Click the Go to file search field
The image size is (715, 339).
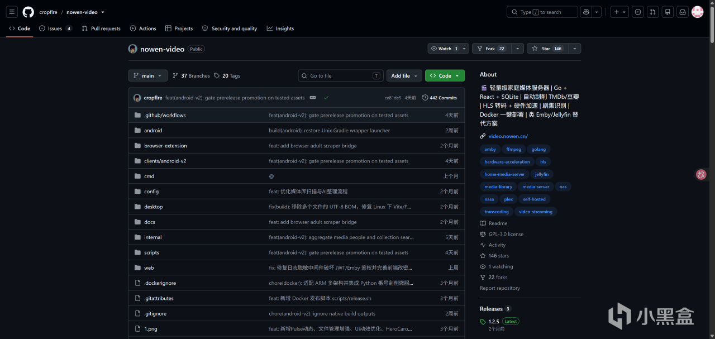[341, 75]
